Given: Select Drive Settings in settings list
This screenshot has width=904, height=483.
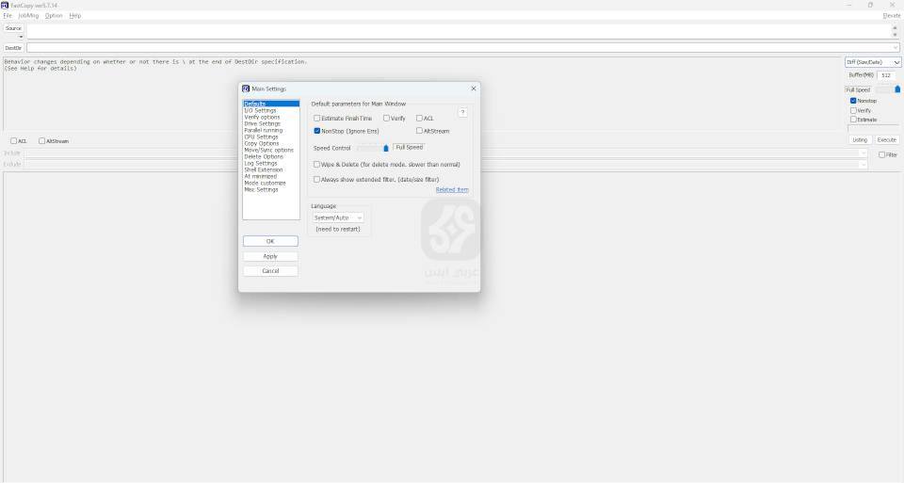Looking at the screenshot, I should coord(271,124).
